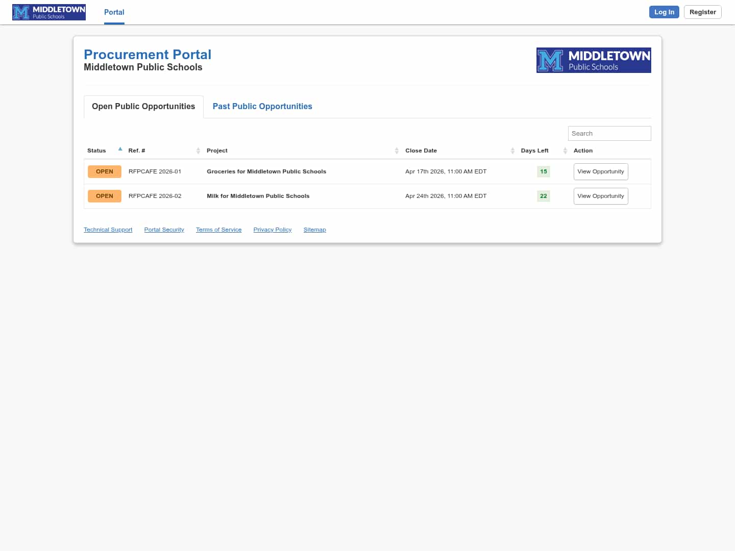
Task: Sort by Close Date column arrows
Action: [x=512, y=151]
